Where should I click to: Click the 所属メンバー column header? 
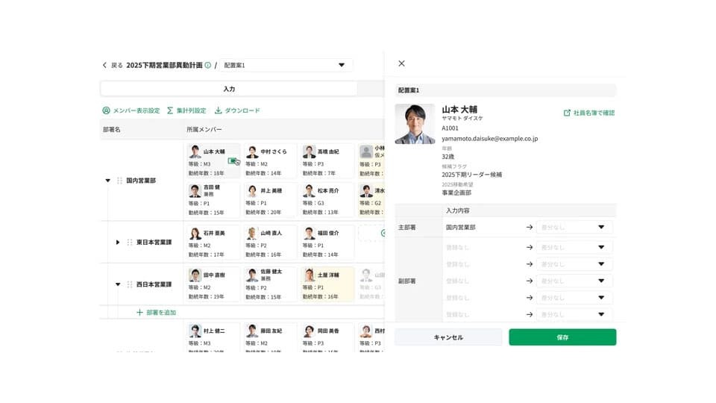click(x=204, y=130)
